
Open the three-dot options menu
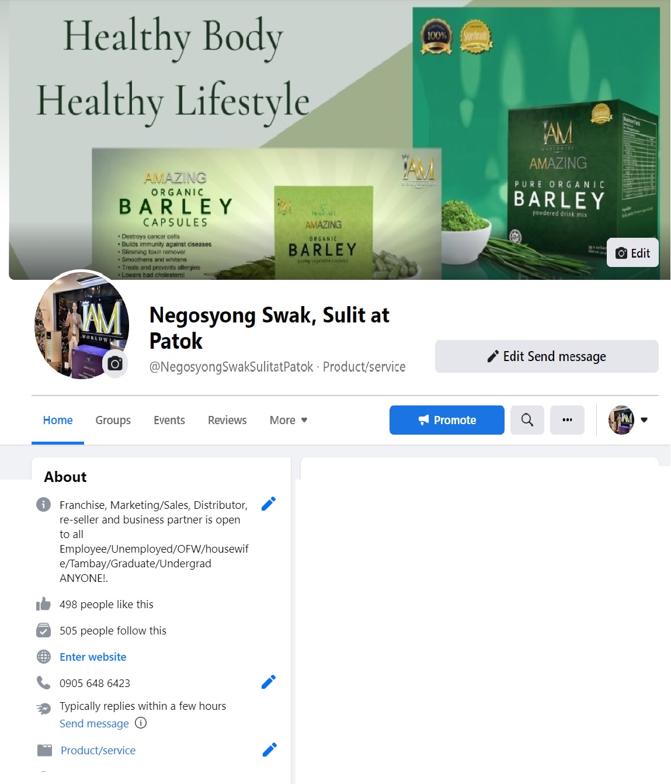[567, 420]
